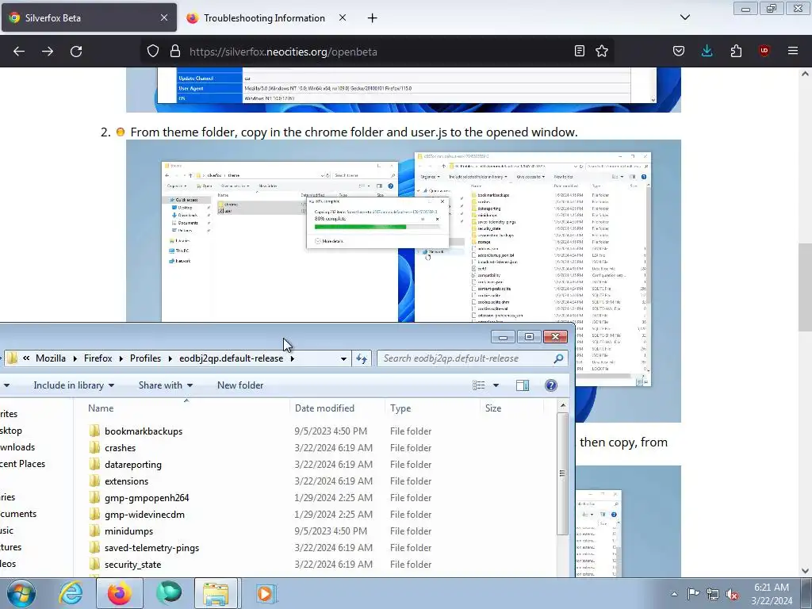812x609 pixels.
Task: Sort by Size column header
Action: [512, 408]
